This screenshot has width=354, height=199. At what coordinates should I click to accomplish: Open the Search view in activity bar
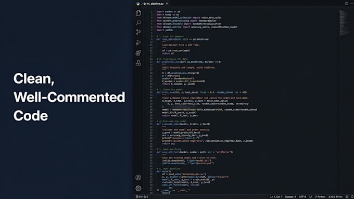[138, 22]
